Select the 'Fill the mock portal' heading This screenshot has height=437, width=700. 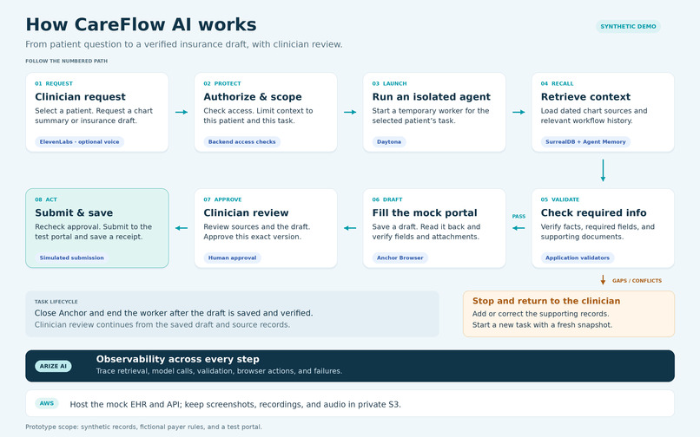click(425, 212)
